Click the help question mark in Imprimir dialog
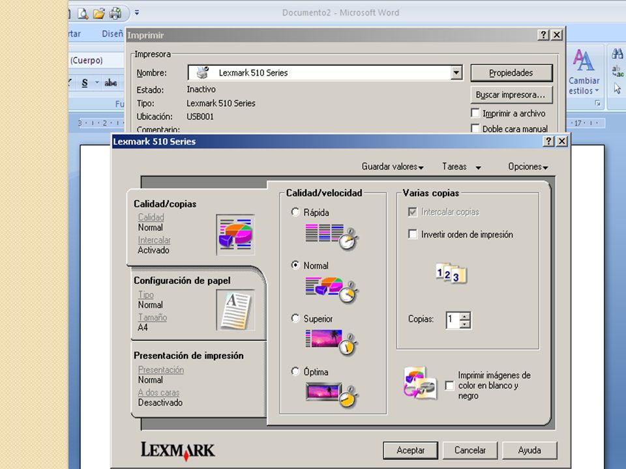The image size is (626, 469). pyautogui.click(x=543, y=35)
